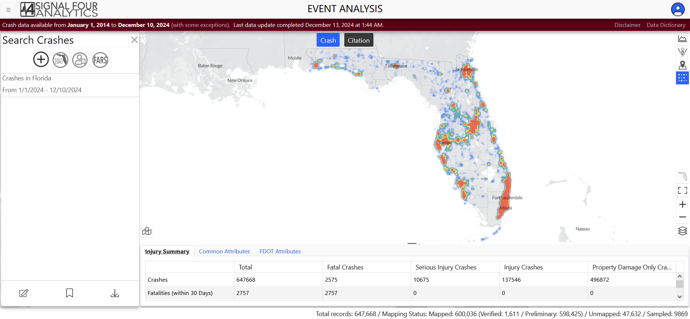
Task: Click the Crashes row label
Action: 157,280
